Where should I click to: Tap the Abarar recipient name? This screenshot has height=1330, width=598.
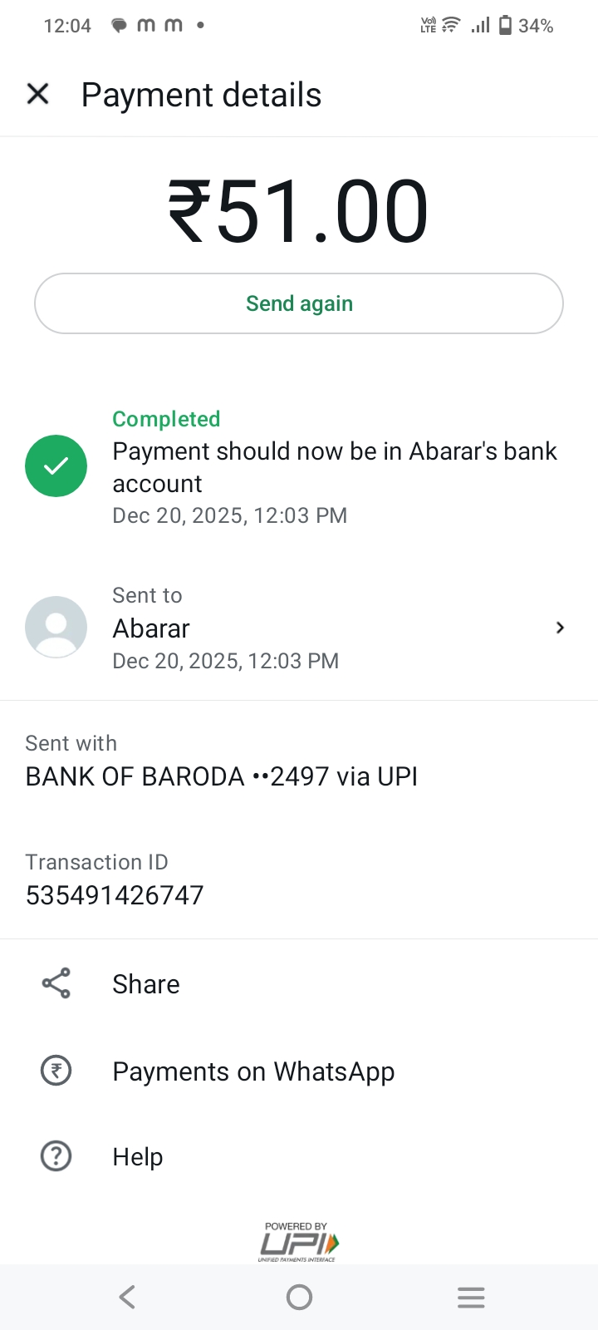point(151,628)
